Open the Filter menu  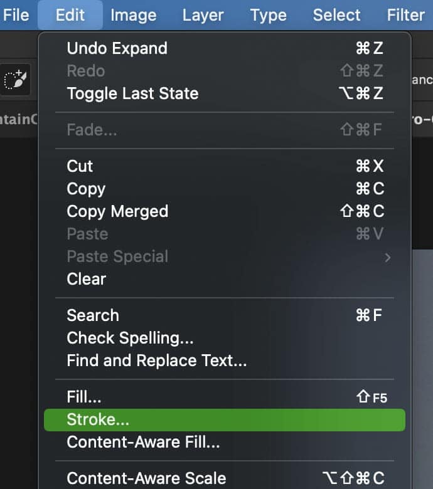click(x=405, y=15)
